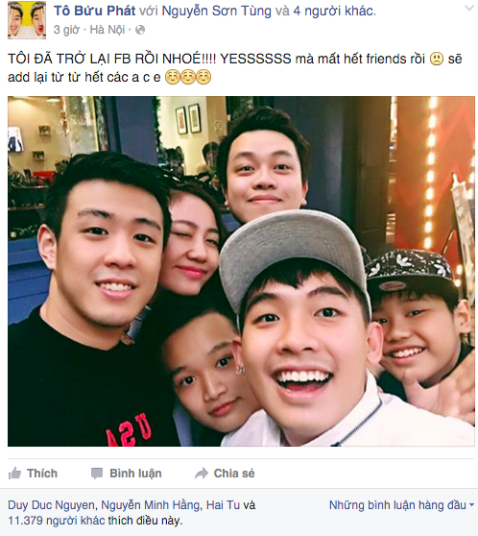The image size is (478, 536).
Task: Open the Tô Bửu Phát profile name link
Action: pos(94,11)
